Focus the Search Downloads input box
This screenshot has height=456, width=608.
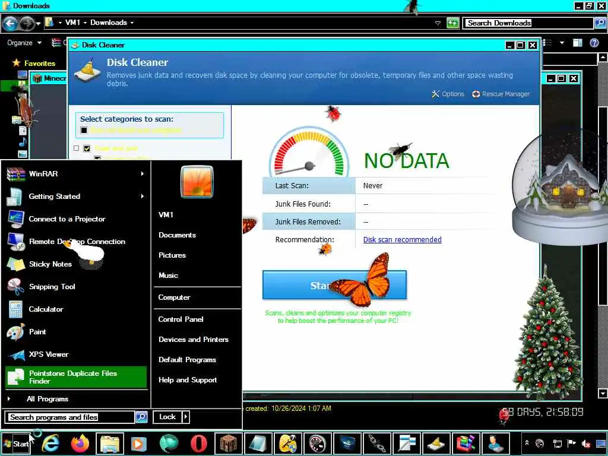pos(529,23)
